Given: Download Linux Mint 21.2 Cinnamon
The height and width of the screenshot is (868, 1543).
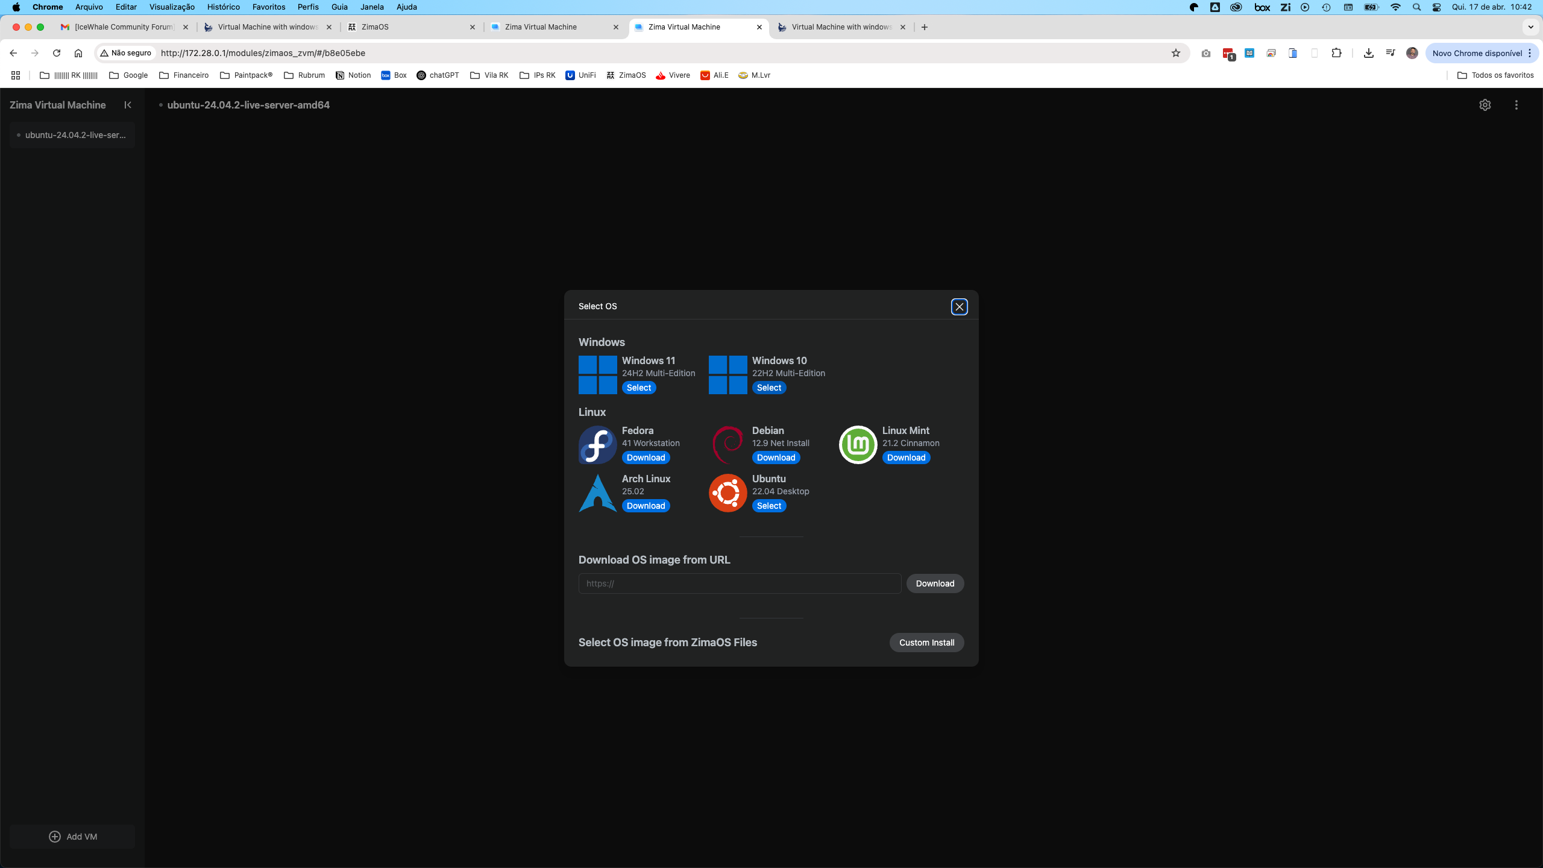Looking at the screenshot, I should [x=906, y=458].
